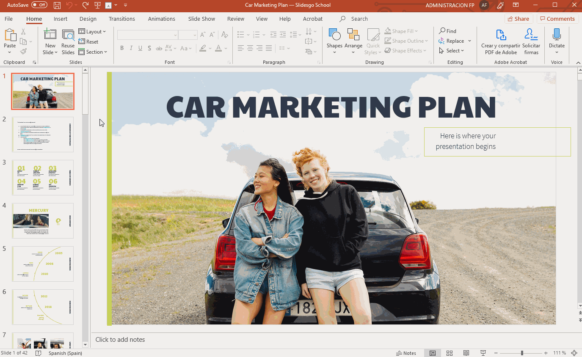Image resolution: width=582 pixels, height=357 pixels.
Task: Click the zoom slider handle
Action: (522, 353)
